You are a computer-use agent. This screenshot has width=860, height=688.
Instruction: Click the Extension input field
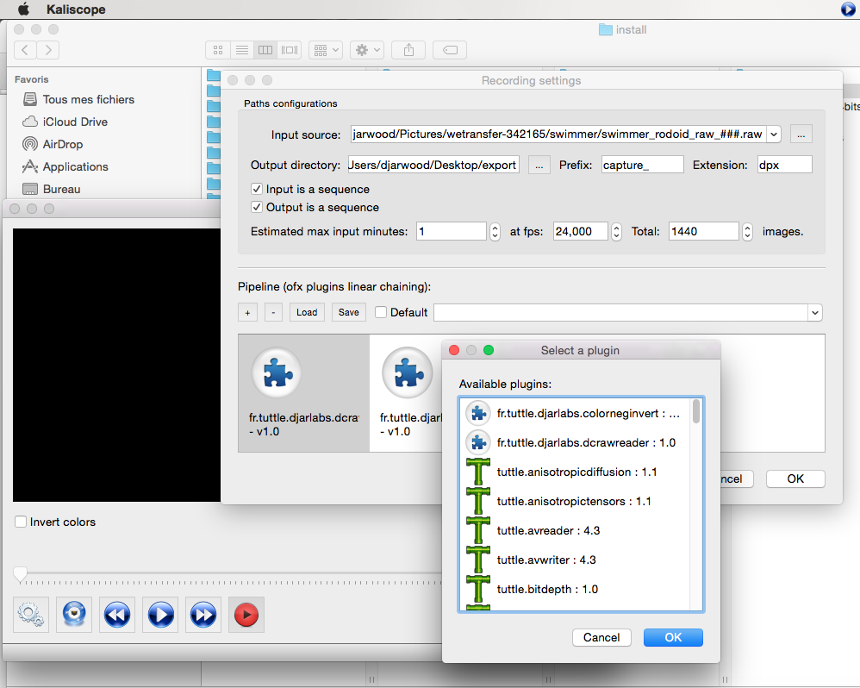[784, 165]
